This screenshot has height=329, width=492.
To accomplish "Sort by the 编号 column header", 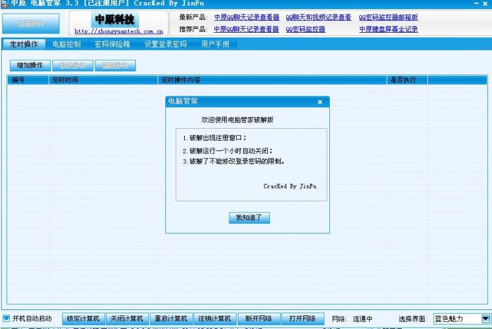I will (28, 80).
